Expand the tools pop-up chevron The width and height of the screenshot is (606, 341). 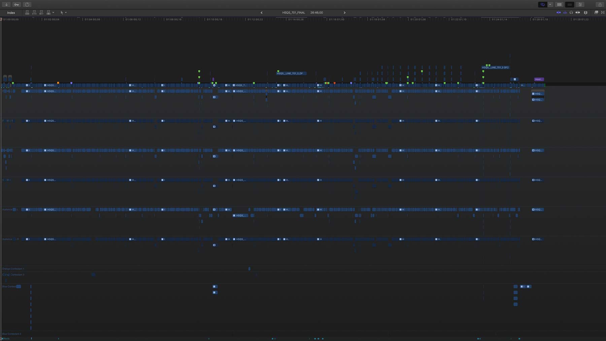(66, 12)
